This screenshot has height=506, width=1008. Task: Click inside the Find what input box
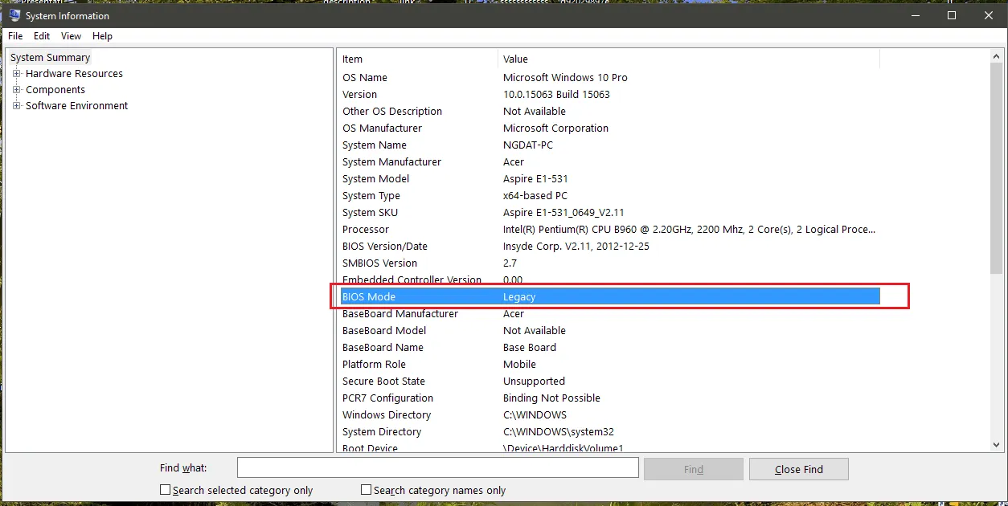437,467
